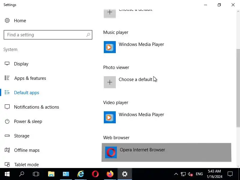This screenshot has height=180, width=240.
Task: Open File Explorer from taskbar
Action: pyautogui.click(x=51, y=174)
